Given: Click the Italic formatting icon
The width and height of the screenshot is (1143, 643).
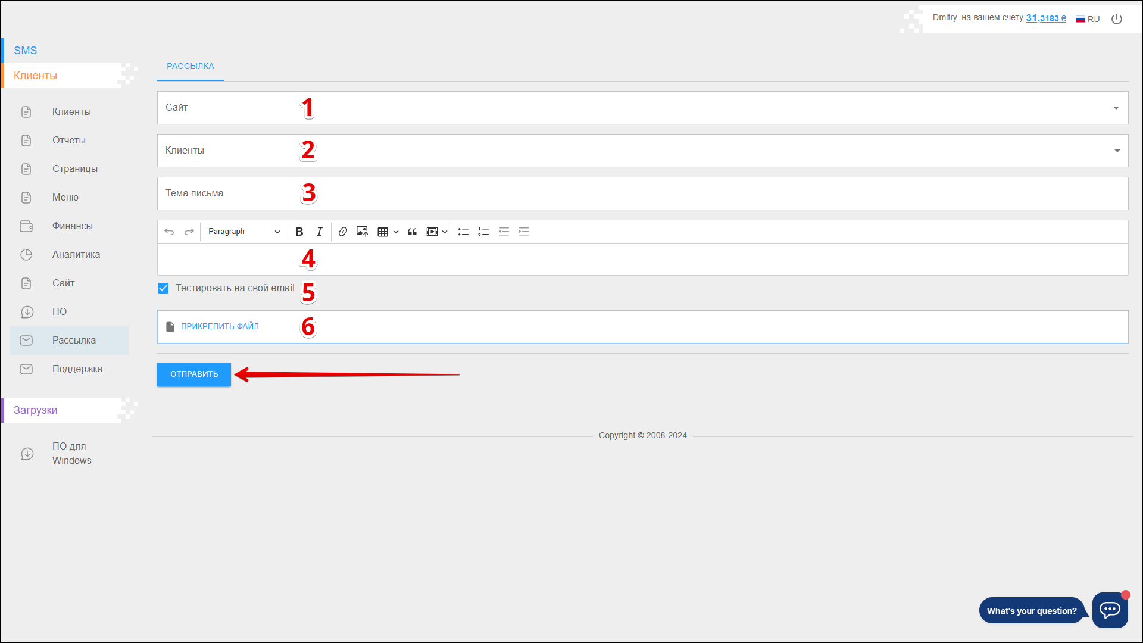Looking at the screenshot, I should click(x=319, y=232).
